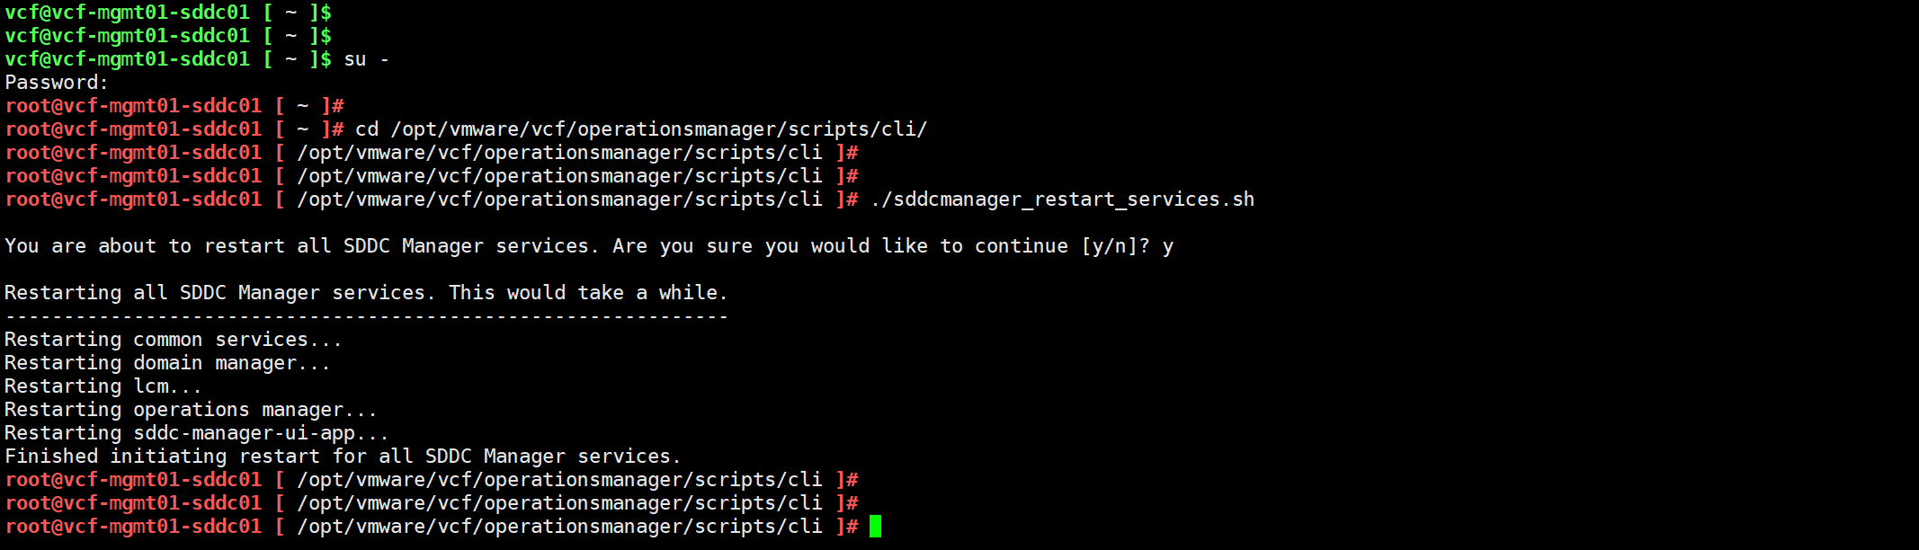Click the ./sddcmanager_restart_services.sh script name

[x=1062, y=200]
